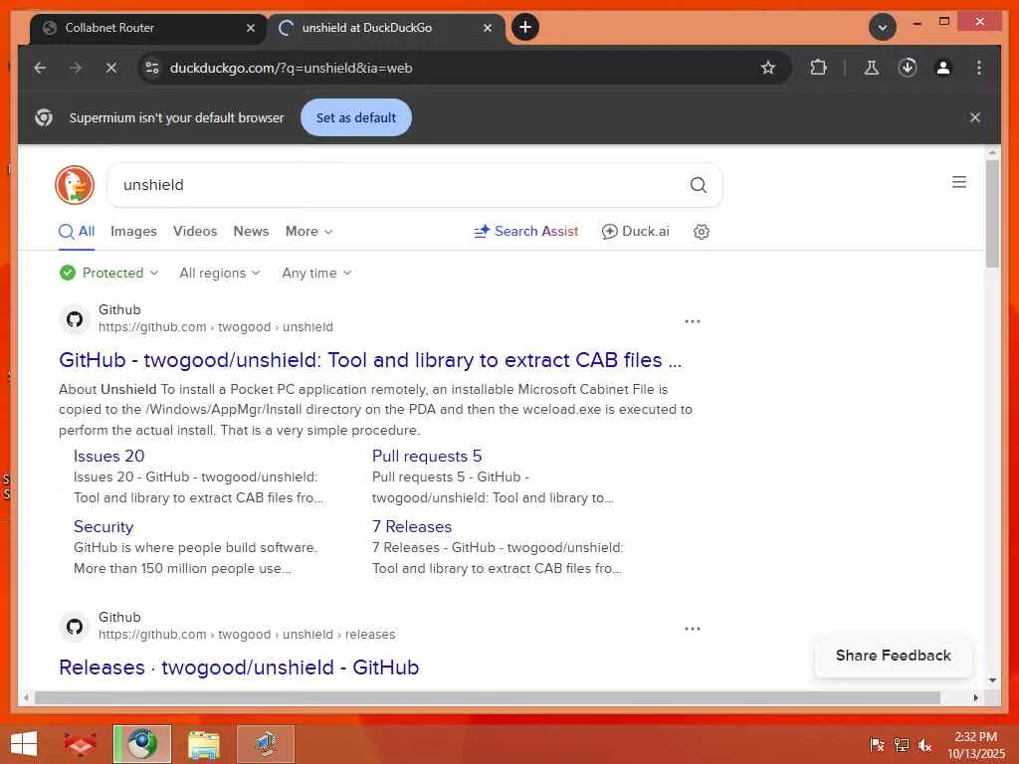Open the profile avatar icon
Viewport: 1019px width, 764px height.
(943, 68)
